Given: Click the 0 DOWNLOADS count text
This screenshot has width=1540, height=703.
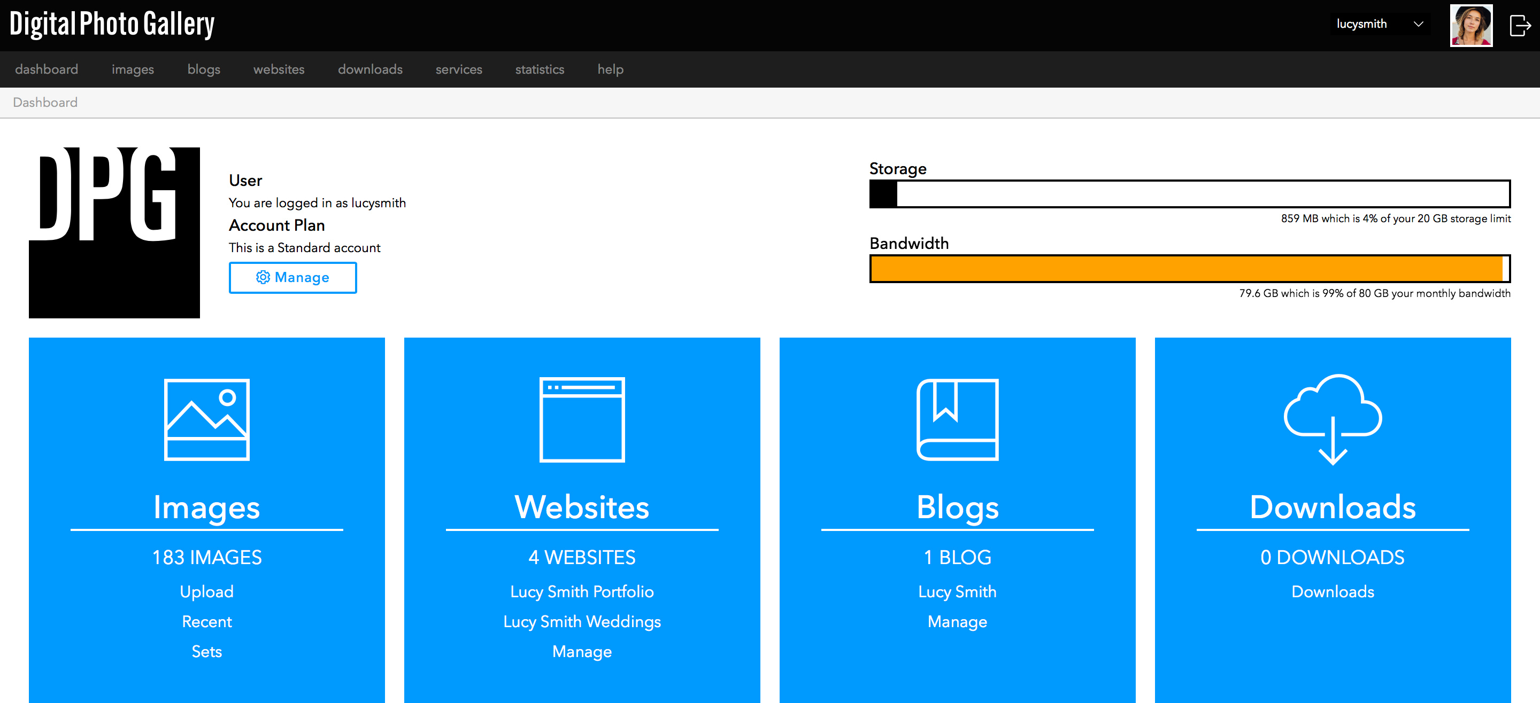Looking at the screenshot, I should pos(1333,557).
